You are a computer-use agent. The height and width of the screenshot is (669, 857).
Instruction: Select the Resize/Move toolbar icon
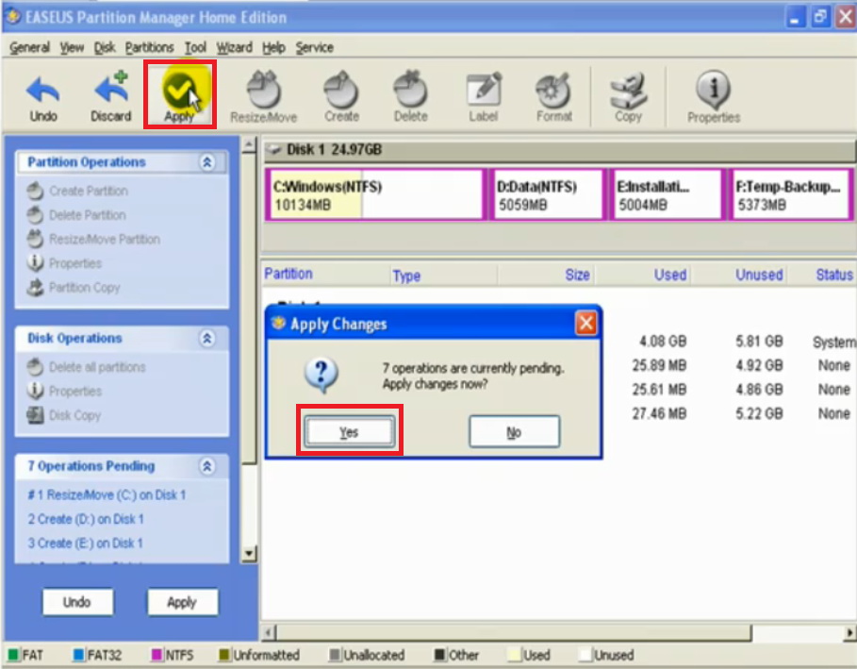(x=263, y=97)
